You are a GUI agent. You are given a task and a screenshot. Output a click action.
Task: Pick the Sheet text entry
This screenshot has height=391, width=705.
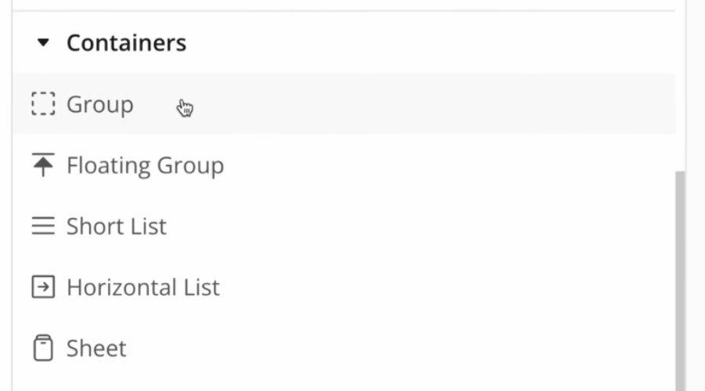pyautogui.click(x=96, y=348)
